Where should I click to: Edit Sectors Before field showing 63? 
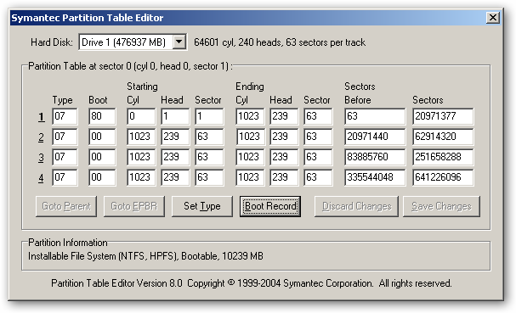click(375, 116)
